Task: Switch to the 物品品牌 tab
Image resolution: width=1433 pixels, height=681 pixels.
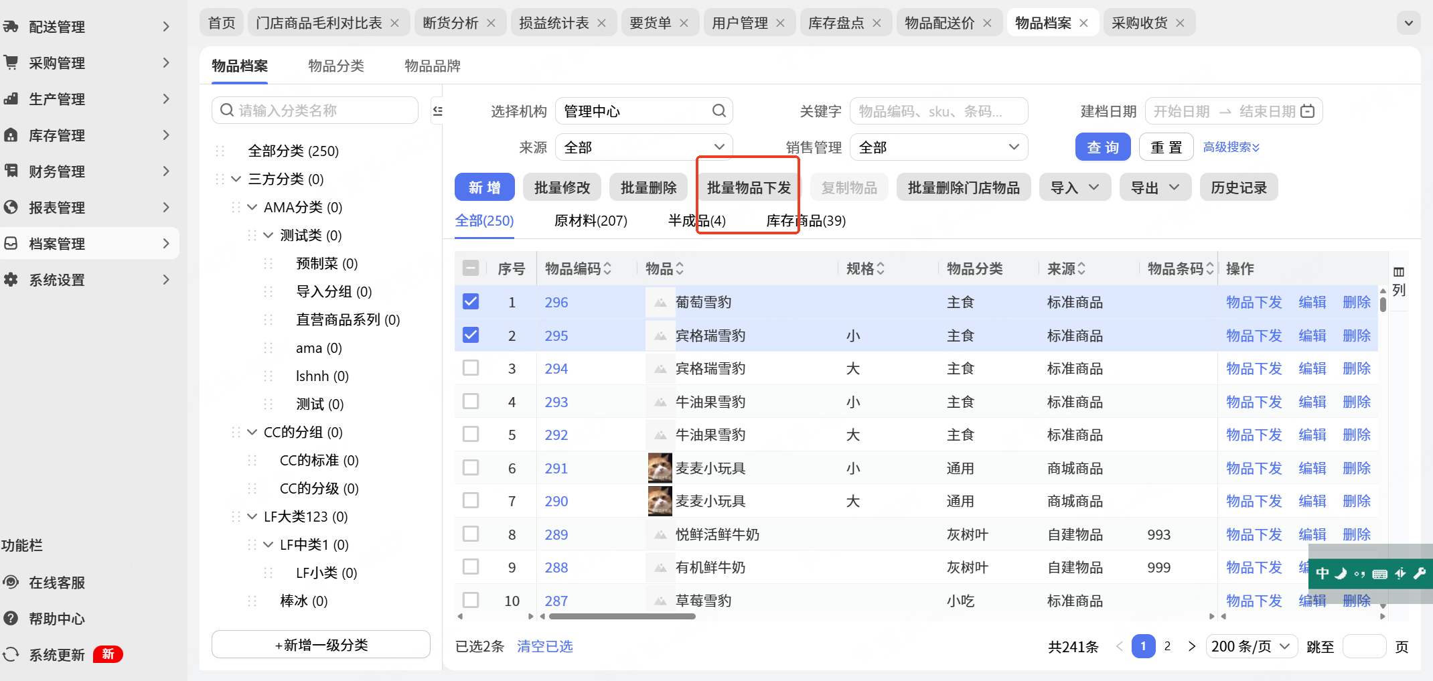Action: [433, 66]
